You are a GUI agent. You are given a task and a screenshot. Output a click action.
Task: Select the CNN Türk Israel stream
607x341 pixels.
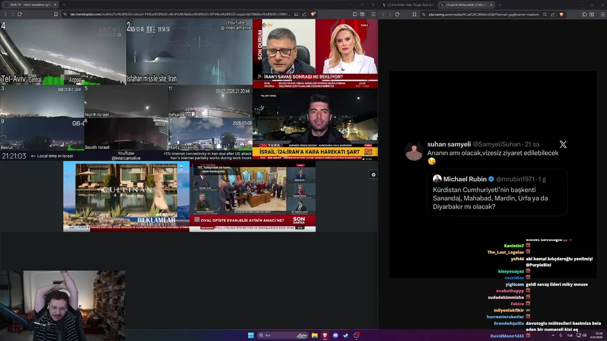tap(315, 125)
